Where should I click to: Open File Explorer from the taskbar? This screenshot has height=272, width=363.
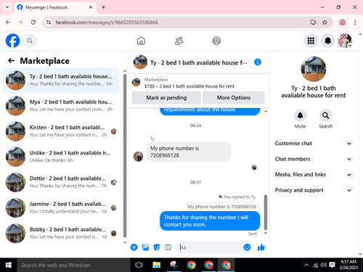(157, 265)
